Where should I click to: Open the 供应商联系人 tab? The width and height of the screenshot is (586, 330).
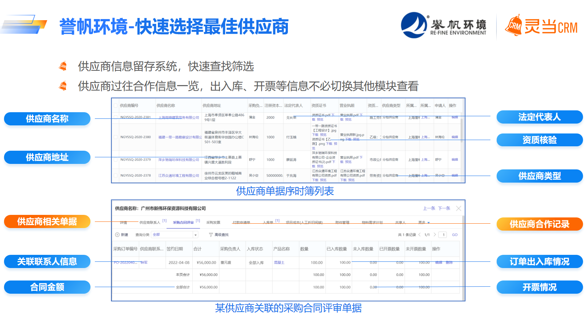coord(150,223)
